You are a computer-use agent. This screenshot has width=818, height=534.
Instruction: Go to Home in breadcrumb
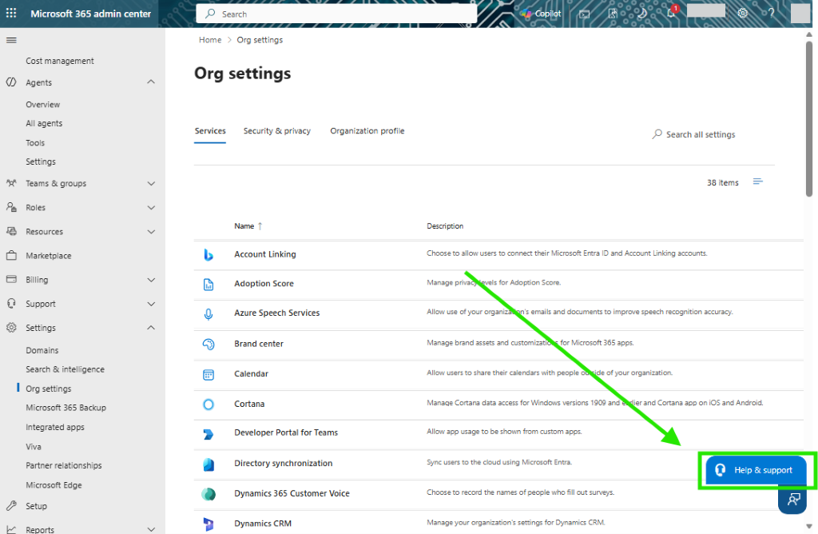pyautogui.click(x=210, y=40)
